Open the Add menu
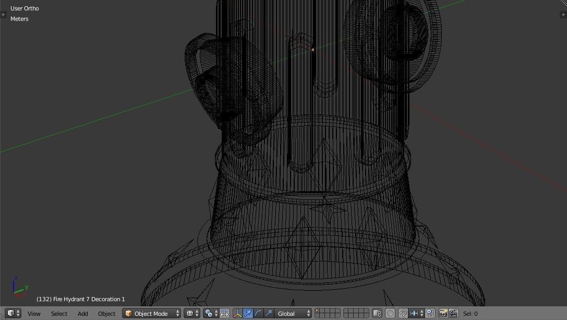Screen dimensions: 567x320 tap(82, 314)
